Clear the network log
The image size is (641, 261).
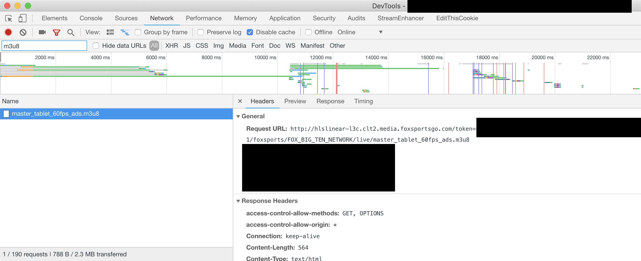pos(23,32)
